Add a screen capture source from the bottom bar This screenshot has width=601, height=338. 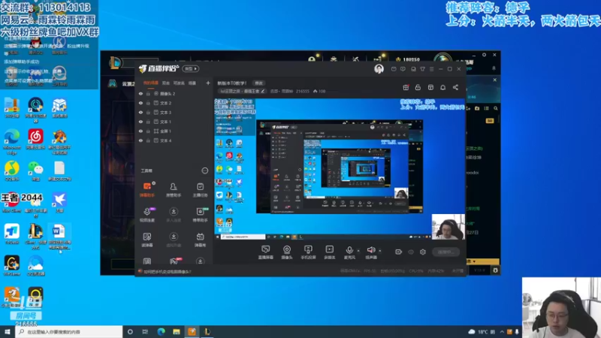coord(266,252)
